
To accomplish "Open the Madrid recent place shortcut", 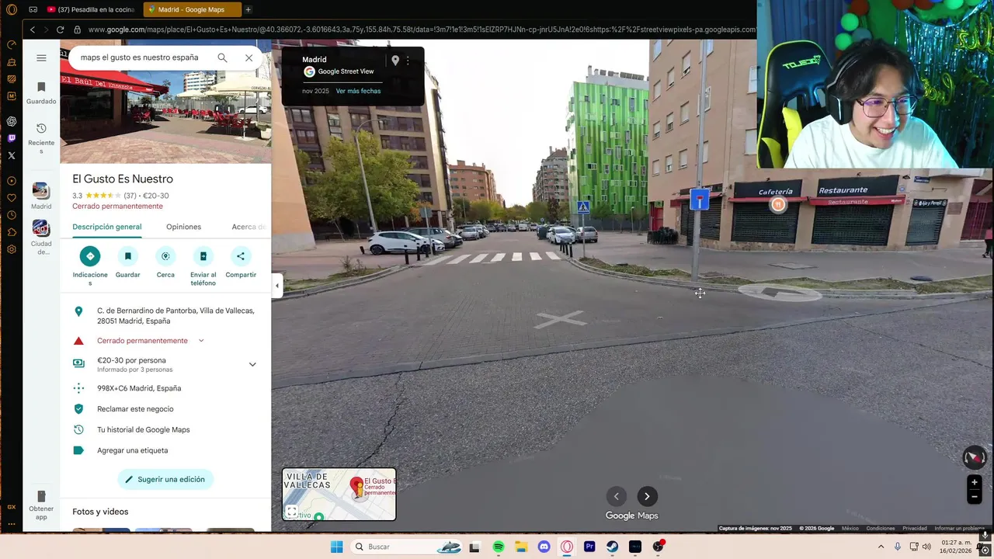I will tap(41, 196).
